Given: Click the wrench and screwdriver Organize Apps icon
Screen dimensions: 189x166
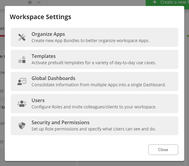Looking at the screenshot, I should 22,37.
